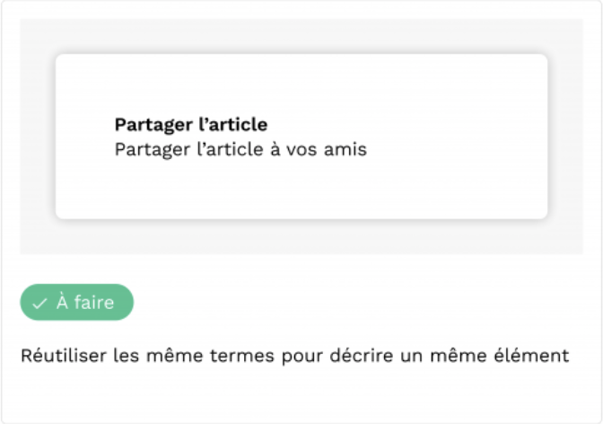Click the letter À inside the badge
The image size is (603, 424).
62,302
